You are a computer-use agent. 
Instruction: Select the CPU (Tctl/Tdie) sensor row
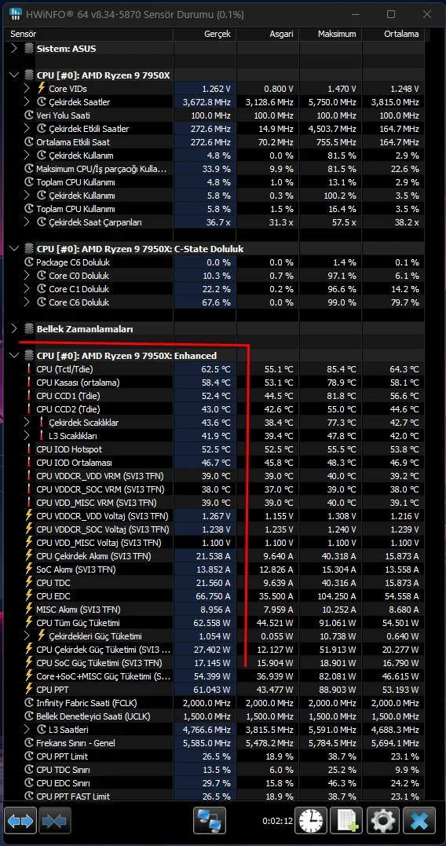click(217, 369)
